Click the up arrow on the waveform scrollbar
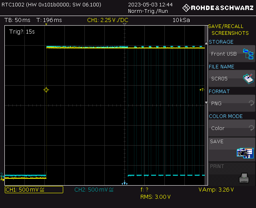This screenshot has height=208, width=256. coord(206,43)
